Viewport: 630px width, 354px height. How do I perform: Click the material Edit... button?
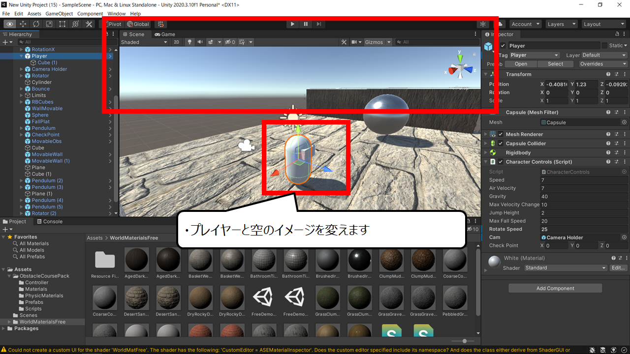point(618,268)
